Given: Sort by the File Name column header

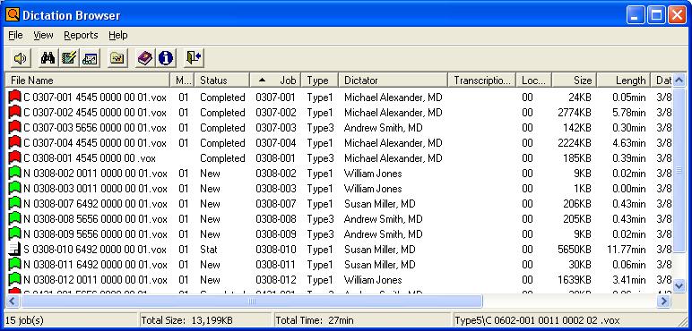Looking at the screenshot, I should pyautogui.click(x=88, y=81).
